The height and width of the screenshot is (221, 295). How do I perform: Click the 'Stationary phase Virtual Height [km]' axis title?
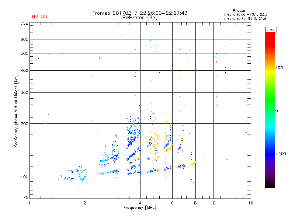point(16,110)
